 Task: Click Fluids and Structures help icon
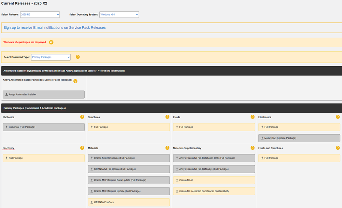click(338, 148)
